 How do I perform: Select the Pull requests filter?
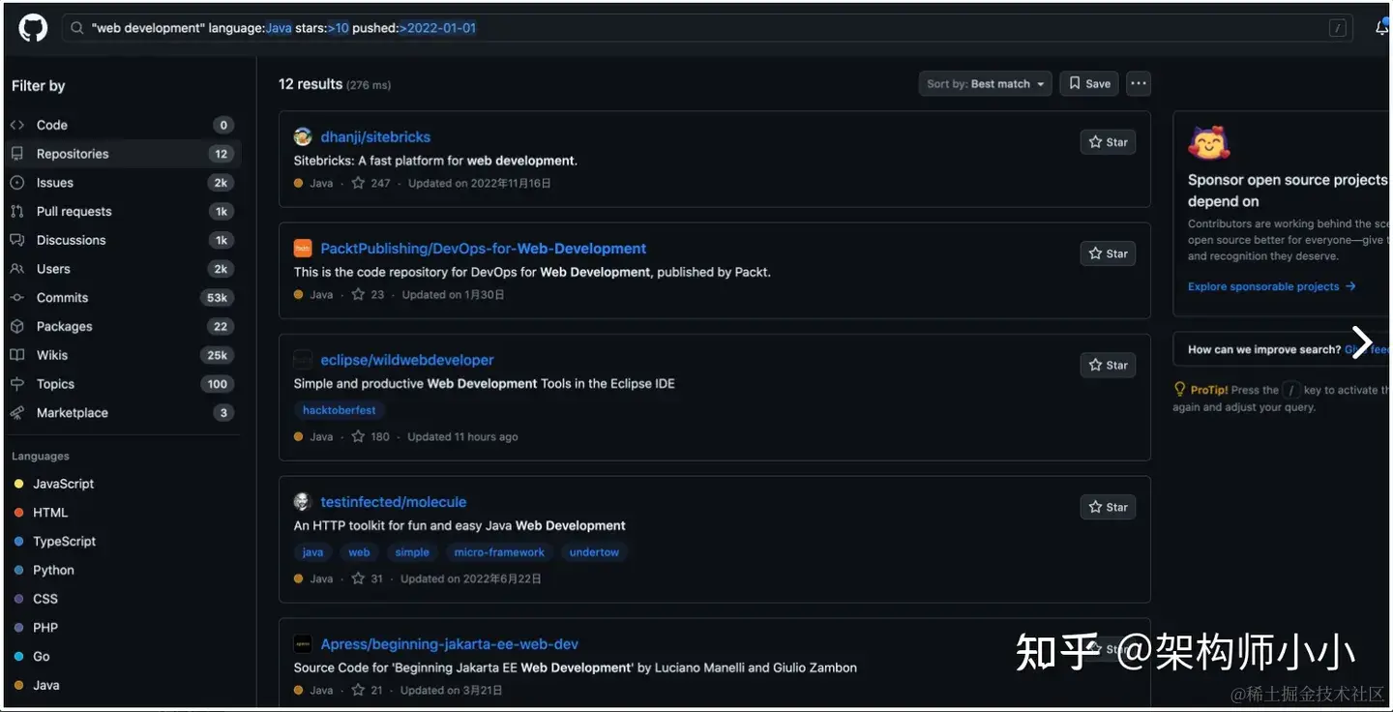click(123, 211)
